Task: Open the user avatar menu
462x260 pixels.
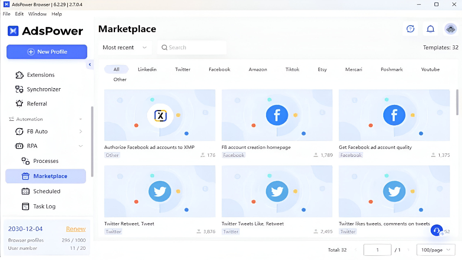Action: click(450, 29)
